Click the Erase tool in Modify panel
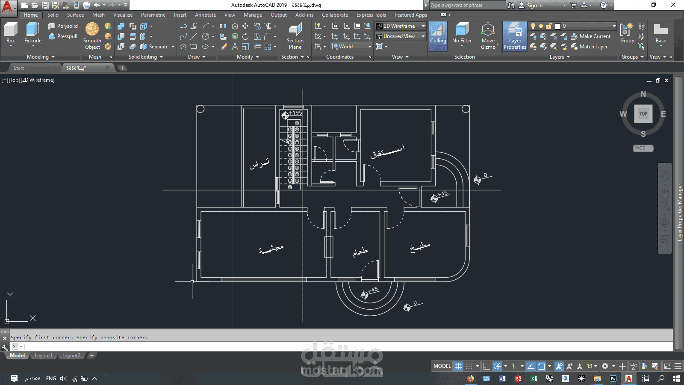This screenshot has height=385, width=684. (223, 47)
